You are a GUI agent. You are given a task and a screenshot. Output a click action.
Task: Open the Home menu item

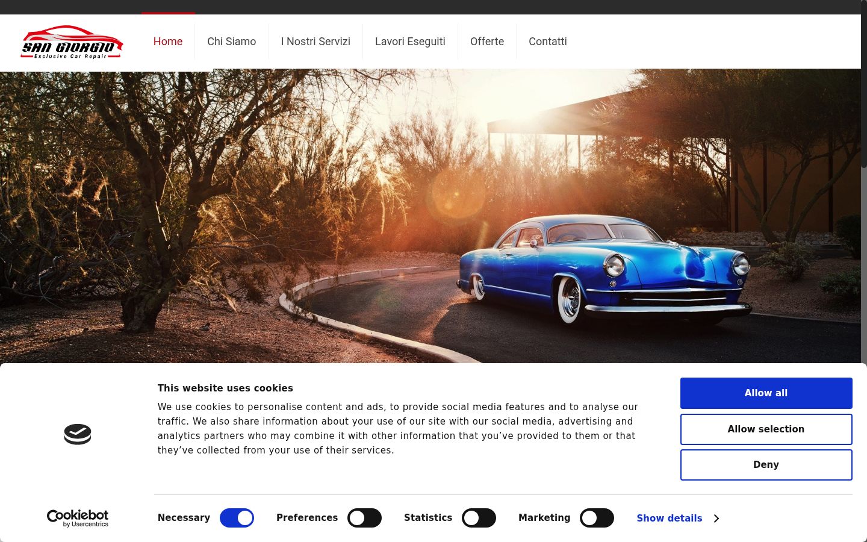pyautogui.click(x=168, y=42)
